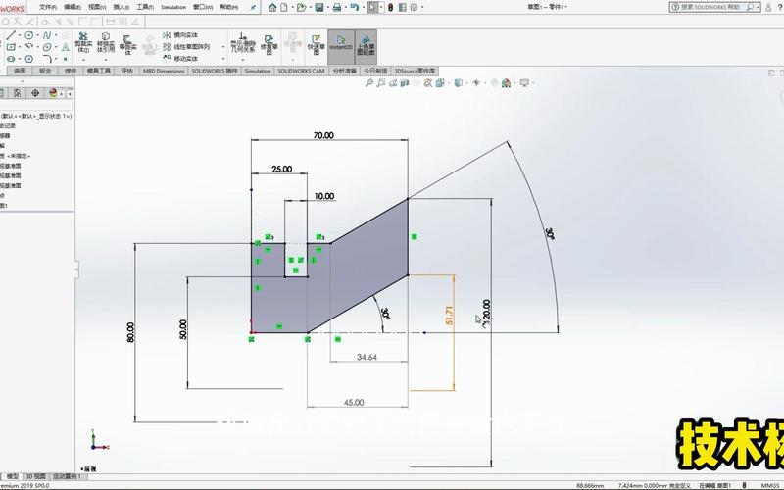This screenshot has width=784, height=490.
Task: Expand Move Entities dropdown arrow
Action: 223,59
